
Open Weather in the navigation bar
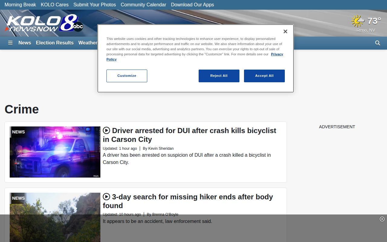coord(88,43)
